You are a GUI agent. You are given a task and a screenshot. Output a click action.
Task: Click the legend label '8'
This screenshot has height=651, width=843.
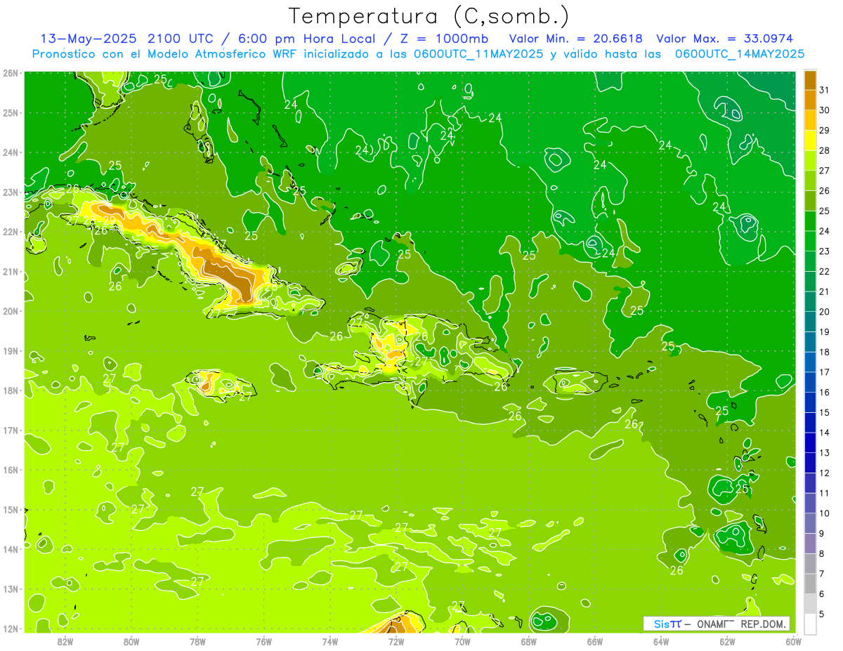pyautogui.click(x=822, y=553)
